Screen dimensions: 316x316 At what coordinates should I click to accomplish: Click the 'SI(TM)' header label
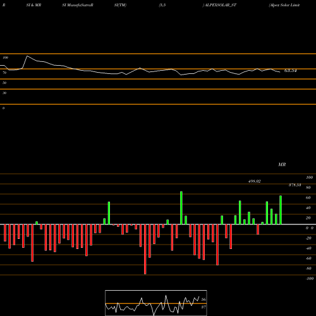(x=120, y=5)
